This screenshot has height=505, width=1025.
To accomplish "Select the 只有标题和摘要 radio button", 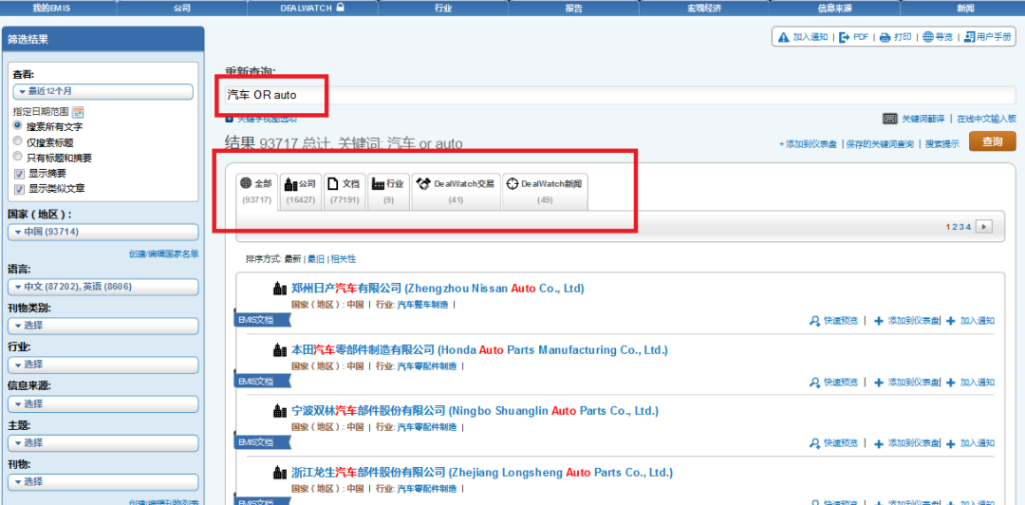I will pos(18,157).
